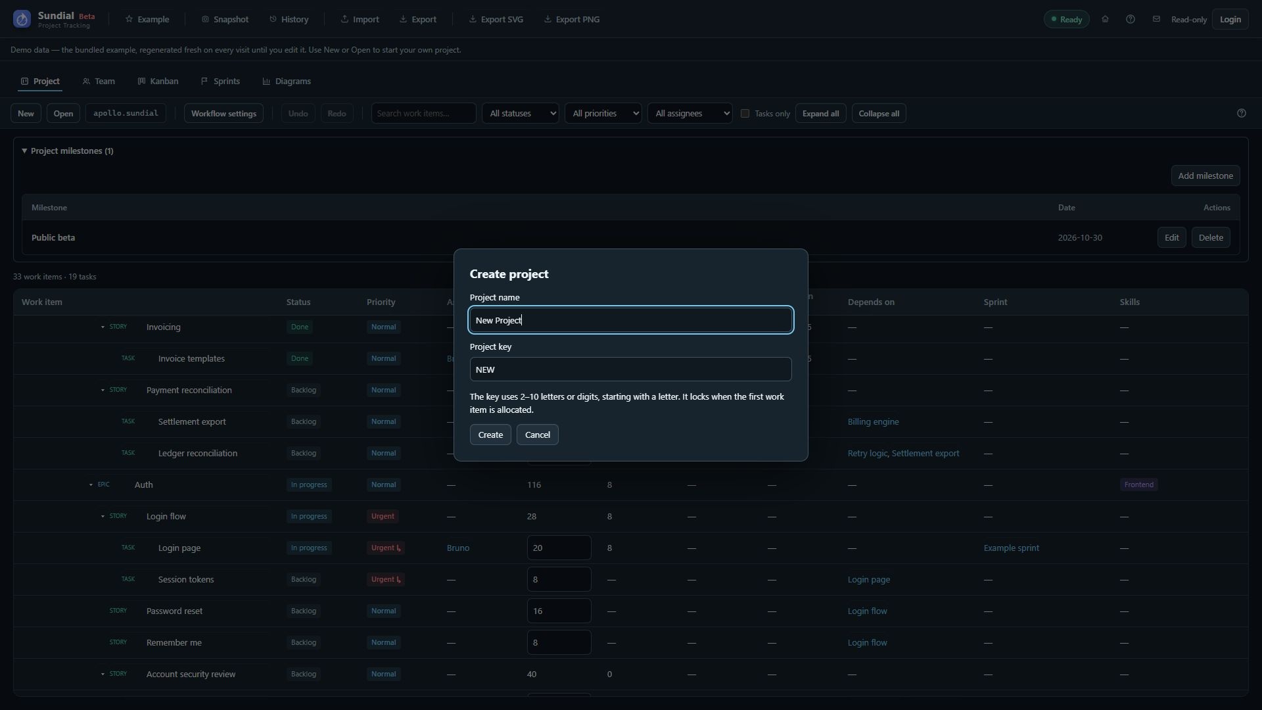Cancel the Create project dialog
The width and height of the screenshot is (1262, 710).
(538, 435)
